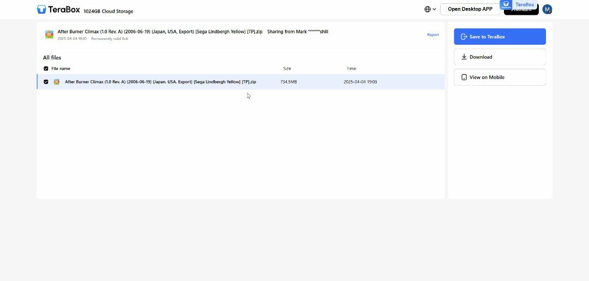Sort files by Size column
This screenshot has width=589, height=281.
[x=287, y=69]
